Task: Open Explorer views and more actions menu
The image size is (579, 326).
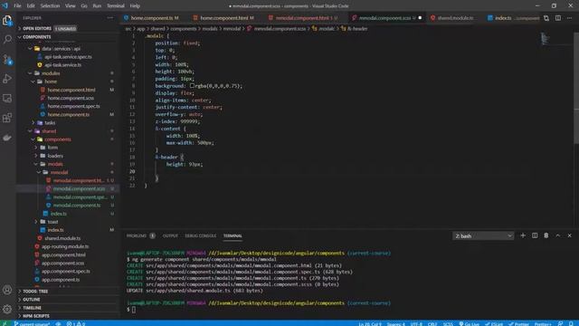Action: tap(110, 18)
